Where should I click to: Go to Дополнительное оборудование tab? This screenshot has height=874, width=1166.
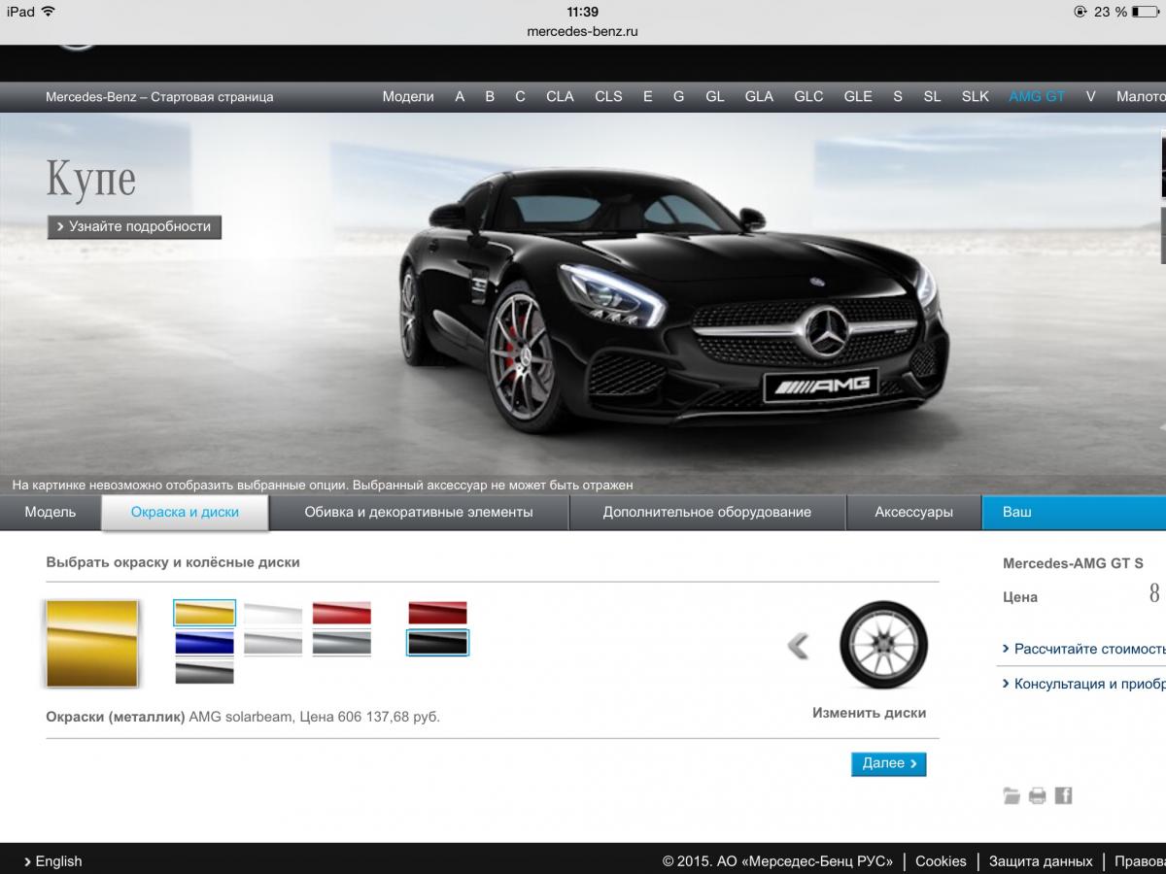(x=707, y=512)
